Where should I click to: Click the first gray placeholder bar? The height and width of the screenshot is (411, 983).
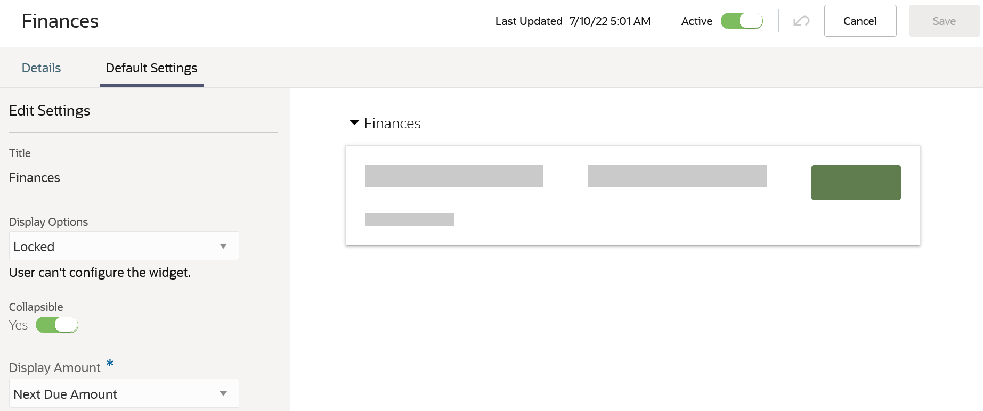click(454, 176)
